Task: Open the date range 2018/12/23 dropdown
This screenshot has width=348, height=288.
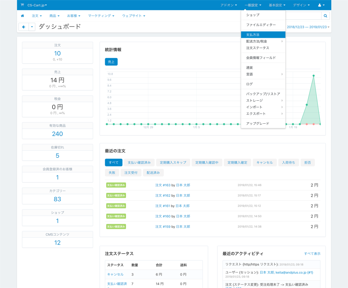Action: pos(308,27)
